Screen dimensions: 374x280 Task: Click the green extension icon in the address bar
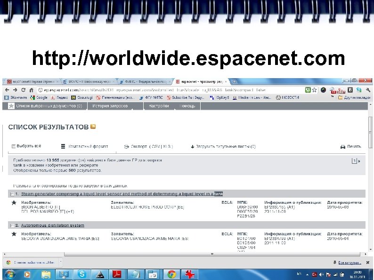coord(308,90)
